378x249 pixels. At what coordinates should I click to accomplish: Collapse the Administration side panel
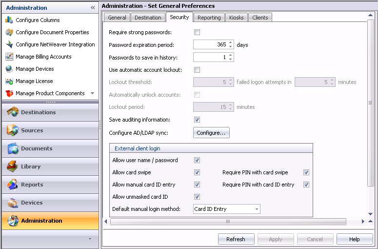(x=93, y=8)
